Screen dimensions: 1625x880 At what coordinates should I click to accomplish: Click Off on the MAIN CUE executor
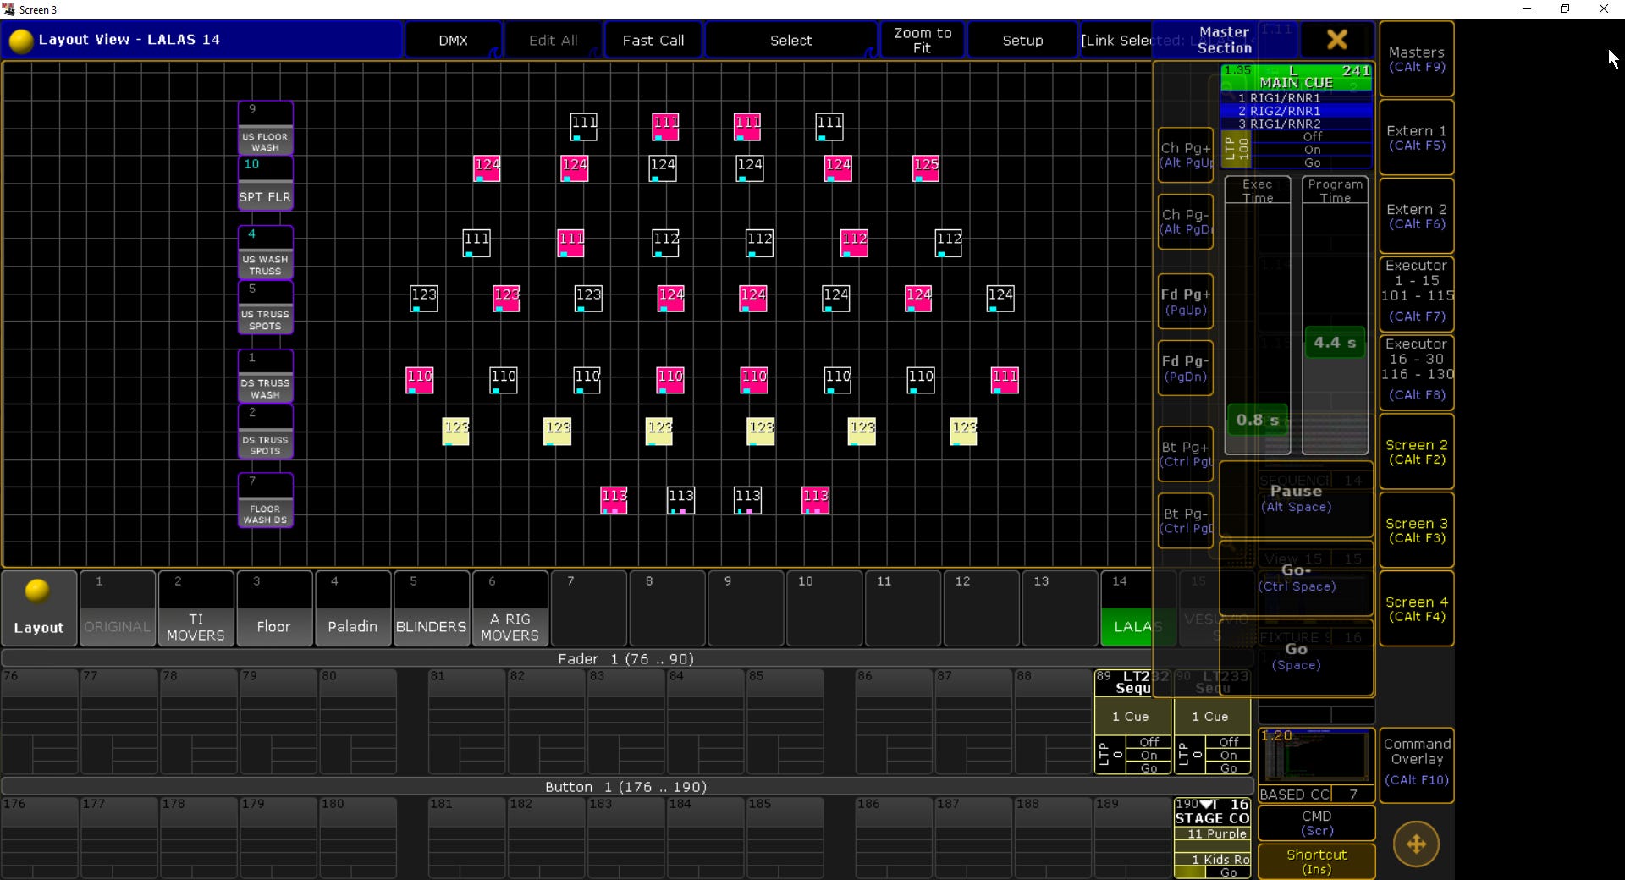tap(1312, 137)
